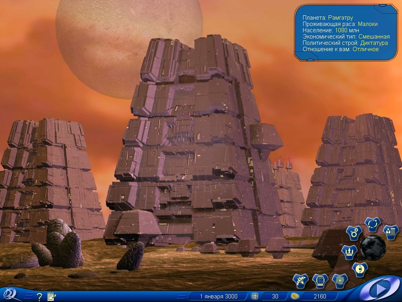Viewport: 402px width, 302px height.
Task: Click the dark planet sphere
Action: 373,248
